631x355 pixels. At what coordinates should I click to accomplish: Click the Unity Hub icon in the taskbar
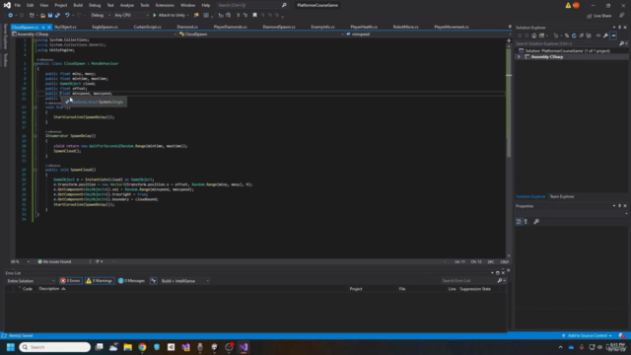[x=171, y=347]
